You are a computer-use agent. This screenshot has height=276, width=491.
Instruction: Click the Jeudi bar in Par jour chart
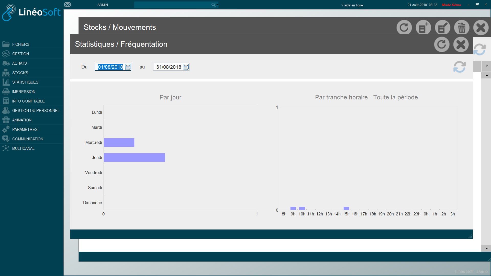[134, 158]
